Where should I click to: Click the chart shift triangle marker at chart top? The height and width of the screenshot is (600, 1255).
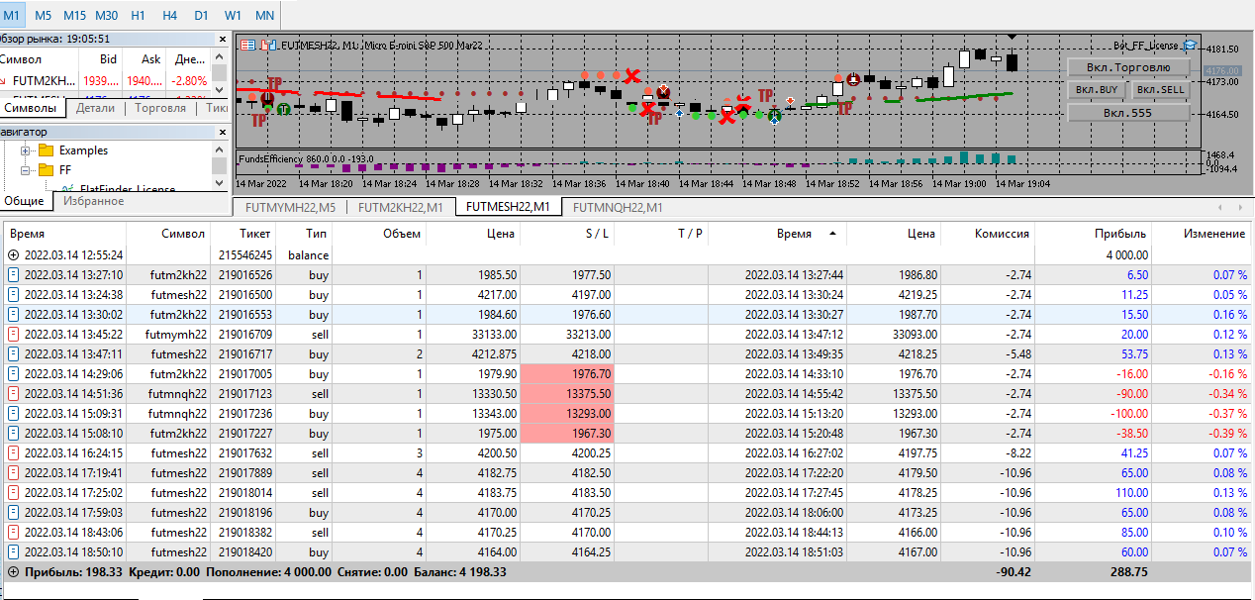pyautogui.click(x=1012, y=38)
